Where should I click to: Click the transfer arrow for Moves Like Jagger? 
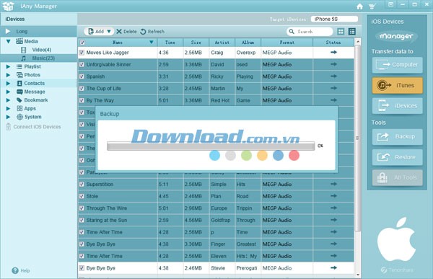(x=333, y=52)
